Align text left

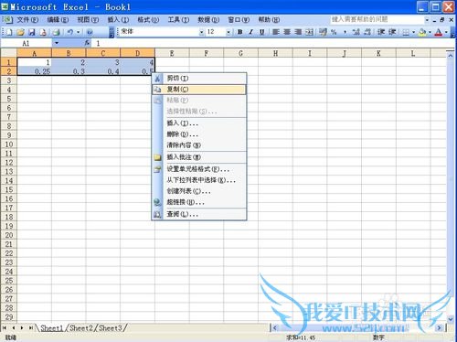[276, 32]
